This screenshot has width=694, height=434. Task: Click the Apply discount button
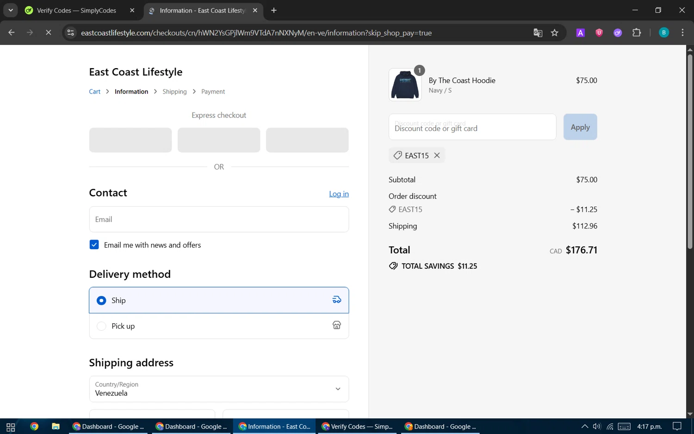click(580, 127)
